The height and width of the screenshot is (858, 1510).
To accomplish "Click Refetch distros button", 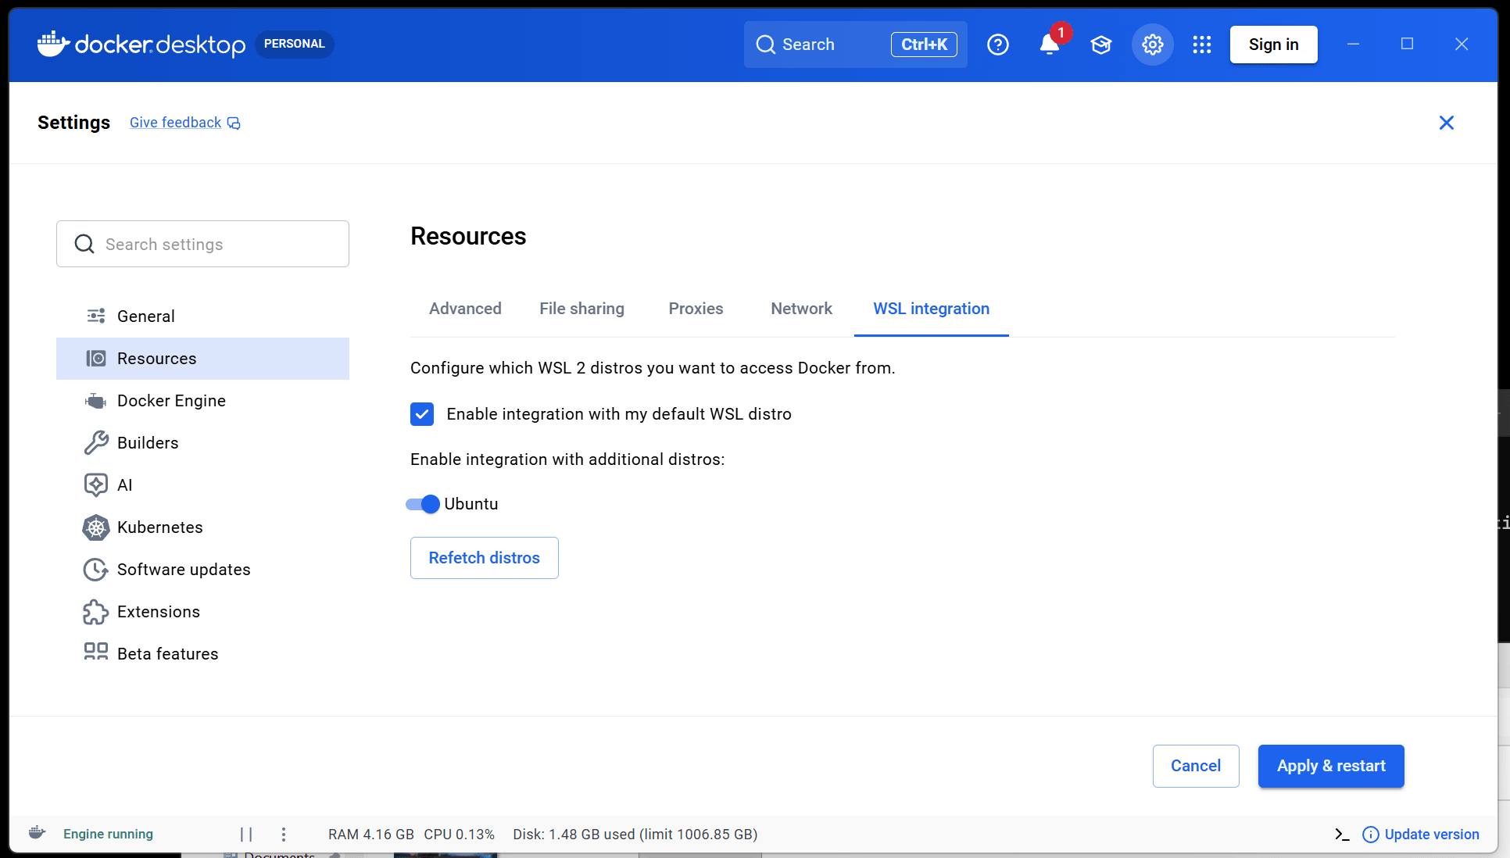I will [484, 558].
